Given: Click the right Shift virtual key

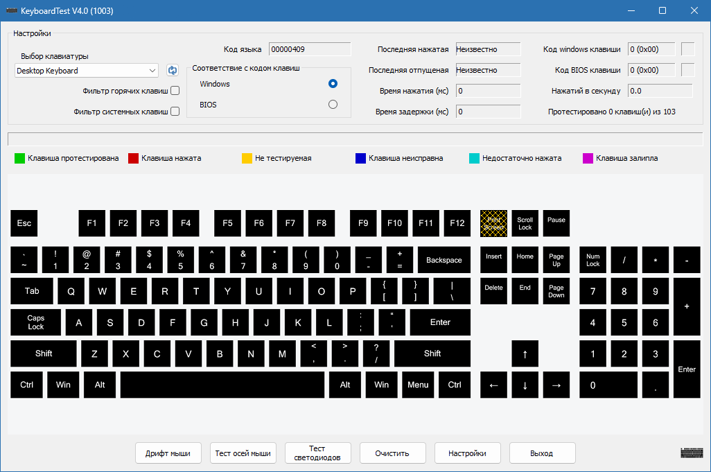Looking at the screenshot, I should click(x=432, y=353).
